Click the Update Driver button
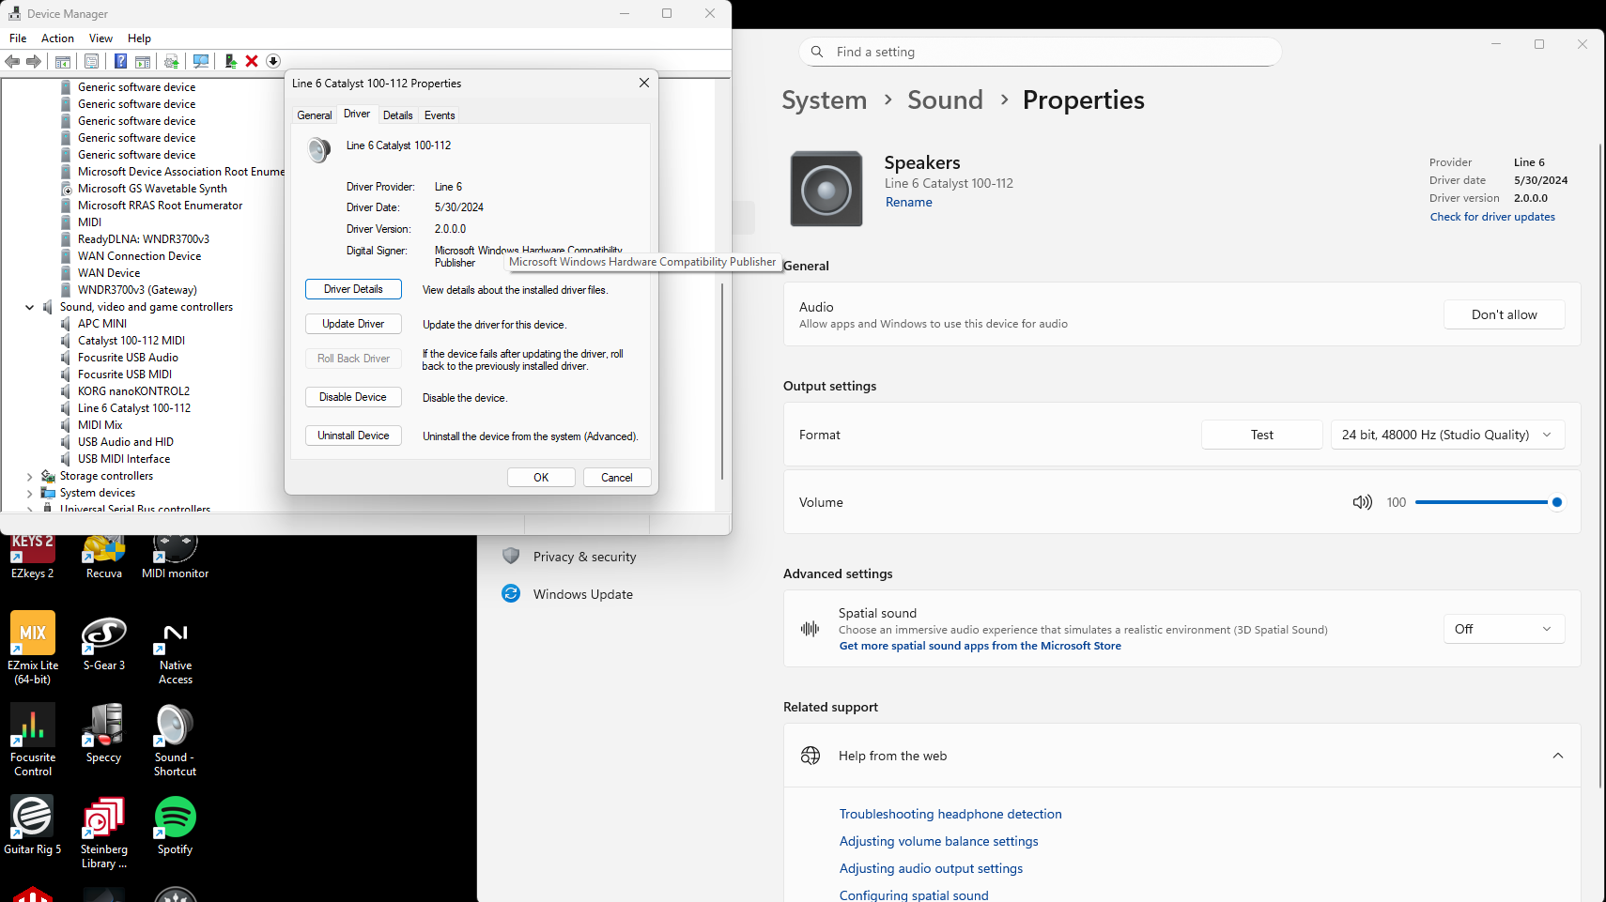This screenshot has height=902, width=1606. pos(353,324)
